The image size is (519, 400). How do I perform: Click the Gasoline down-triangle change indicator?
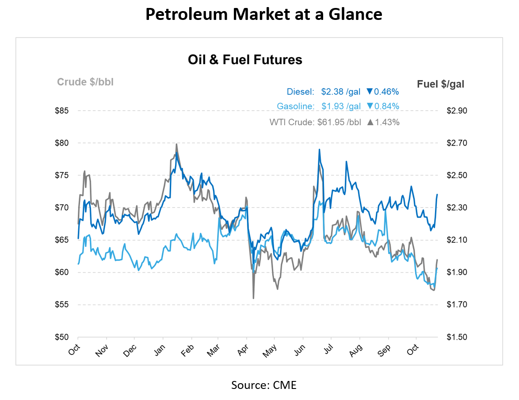(x=369, y=107)
